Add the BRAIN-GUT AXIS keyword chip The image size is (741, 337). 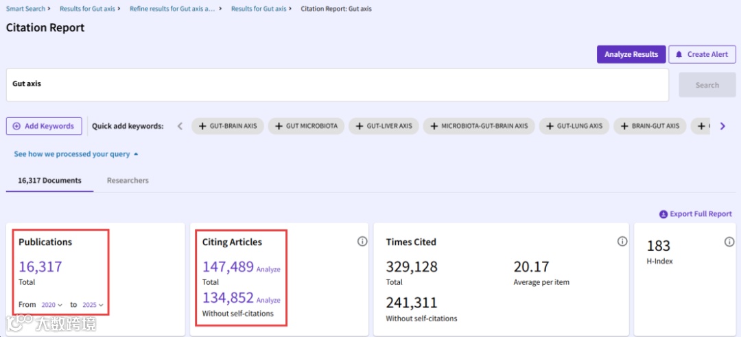pos(650,126)
